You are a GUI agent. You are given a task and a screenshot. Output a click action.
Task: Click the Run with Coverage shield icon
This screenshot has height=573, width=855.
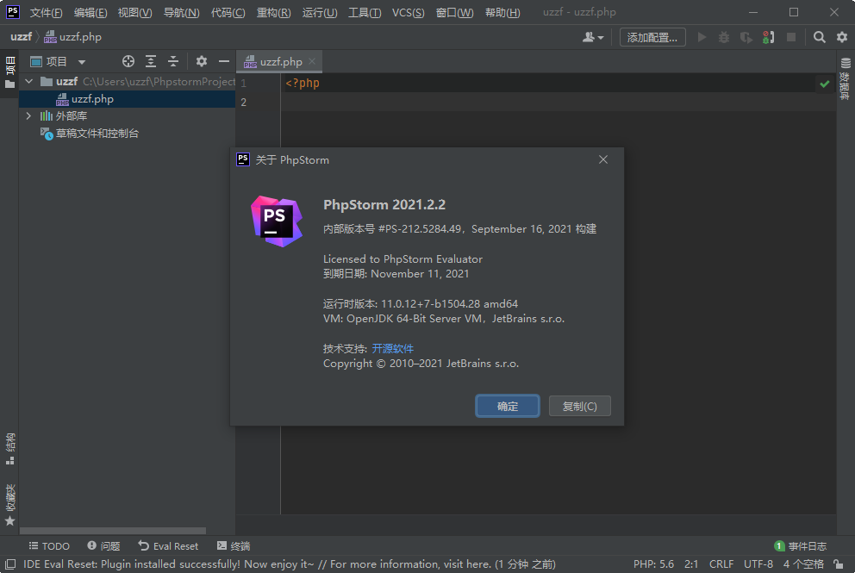[x=746, y=37]
